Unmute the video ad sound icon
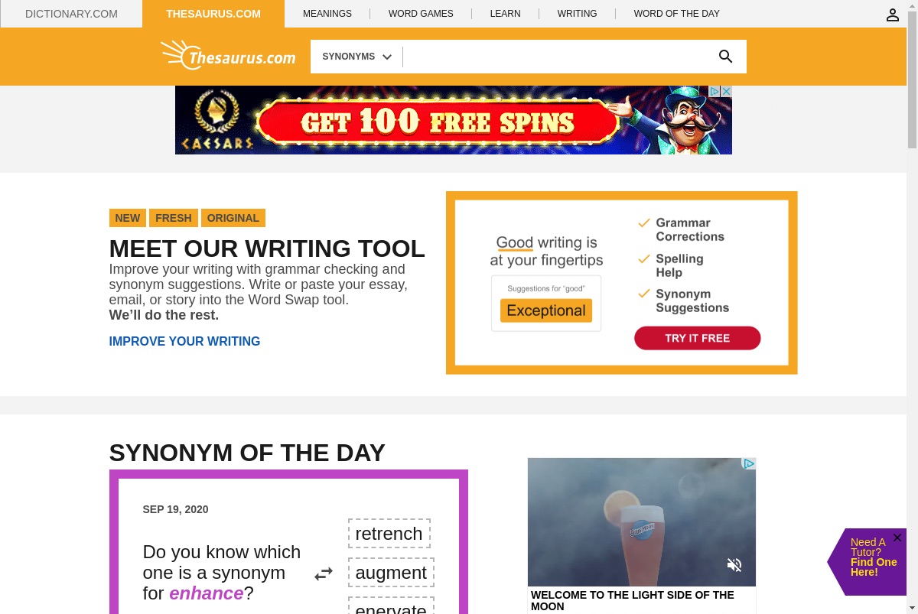 click(734, 565)
